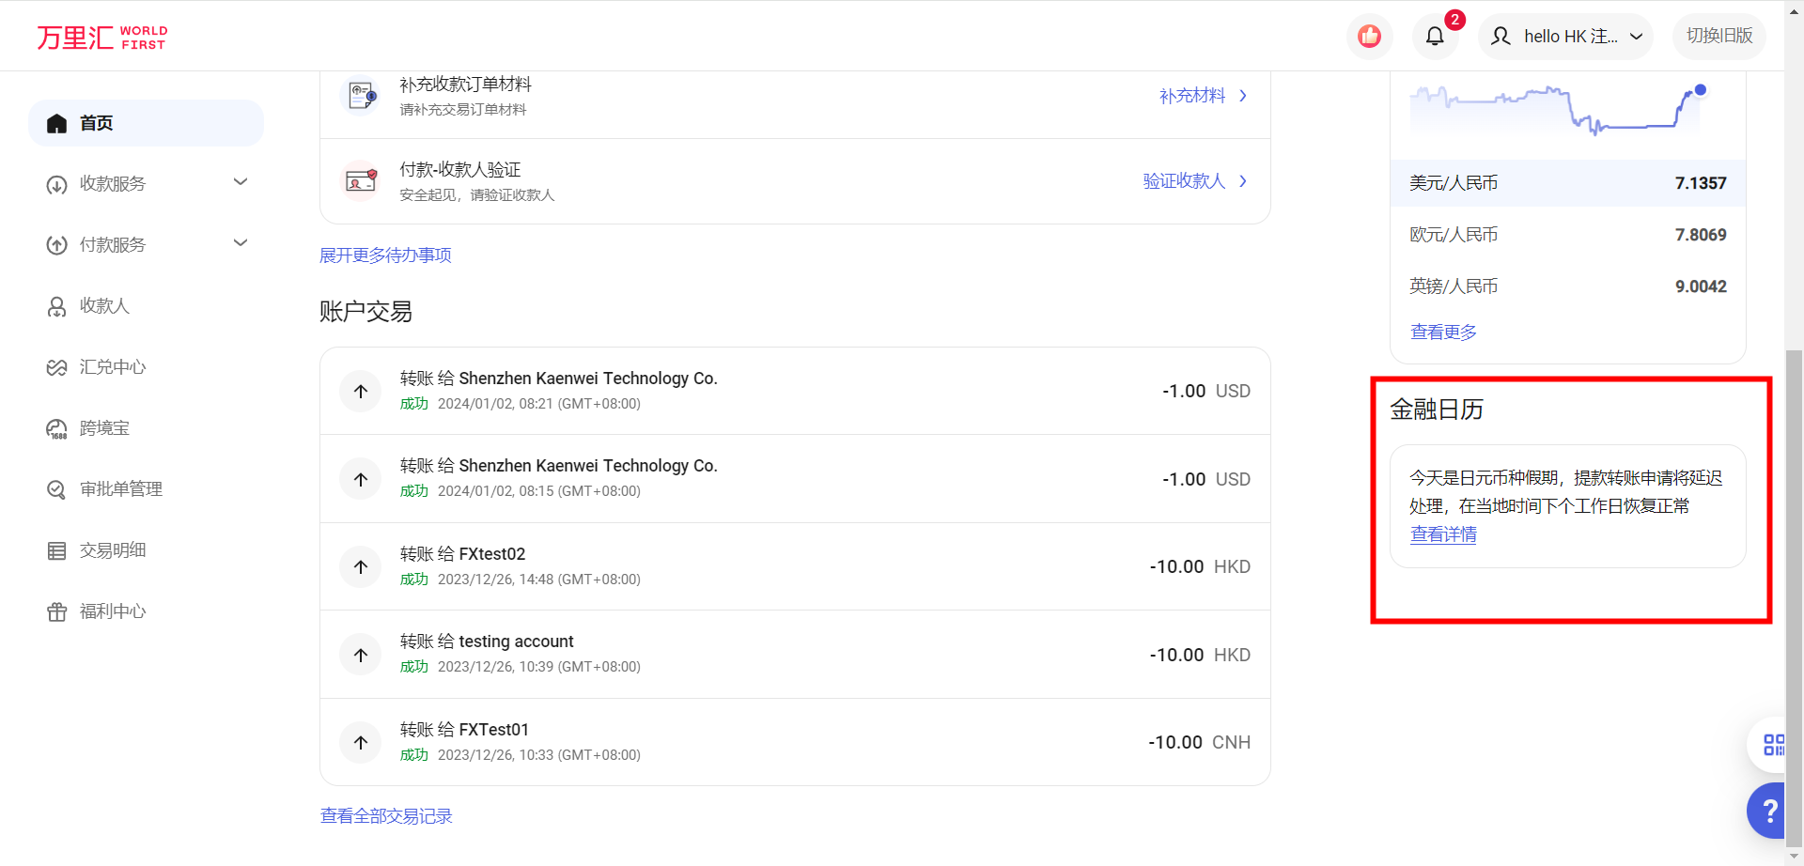Viewport: 1804px width, 866px height.
Task: Open the blue question mark help button
Action: [1769, 811]
